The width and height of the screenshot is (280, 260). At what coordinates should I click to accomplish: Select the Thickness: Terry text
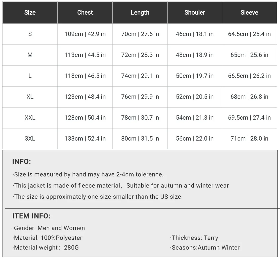pyautogui.click(x=194, y=238)
